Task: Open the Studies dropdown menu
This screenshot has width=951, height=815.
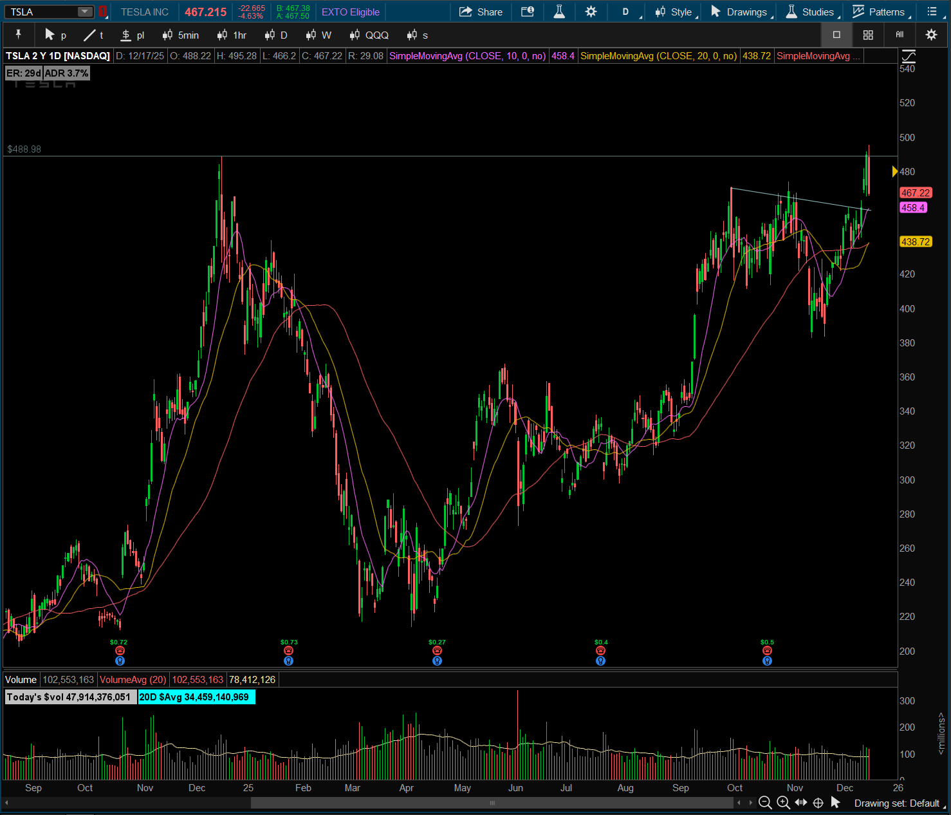Action: [811, 12]
